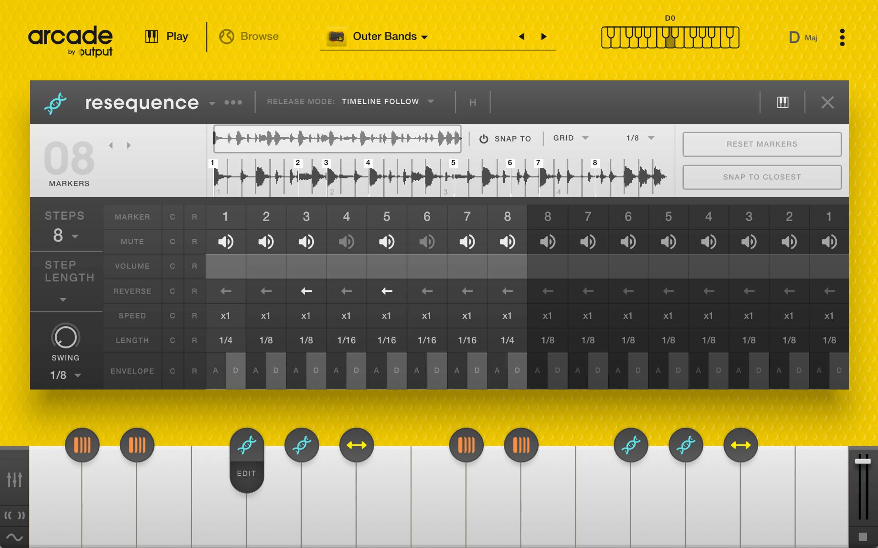Click the mini keyboard range display
Screen dimensions: 878x548
[670, 37]
